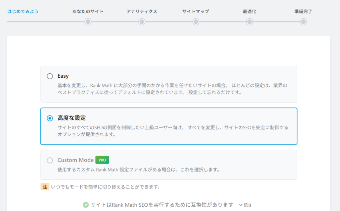Select the Easy radio button

pos(50,76)
